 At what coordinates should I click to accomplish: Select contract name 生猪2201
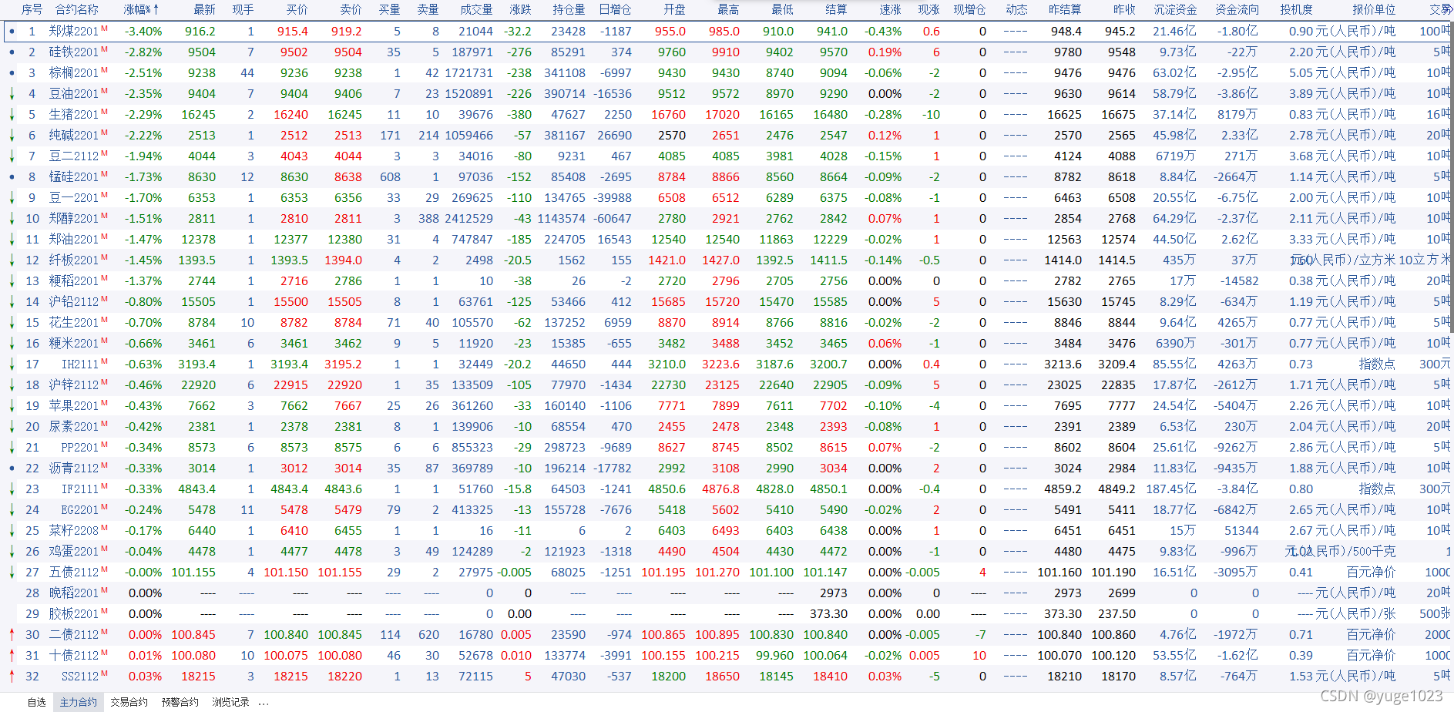click(74, 115)
